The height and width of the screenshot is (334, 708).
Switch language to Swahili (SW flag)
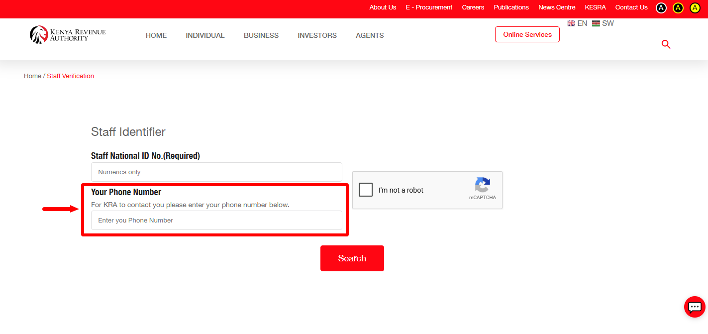click(603, 23)
